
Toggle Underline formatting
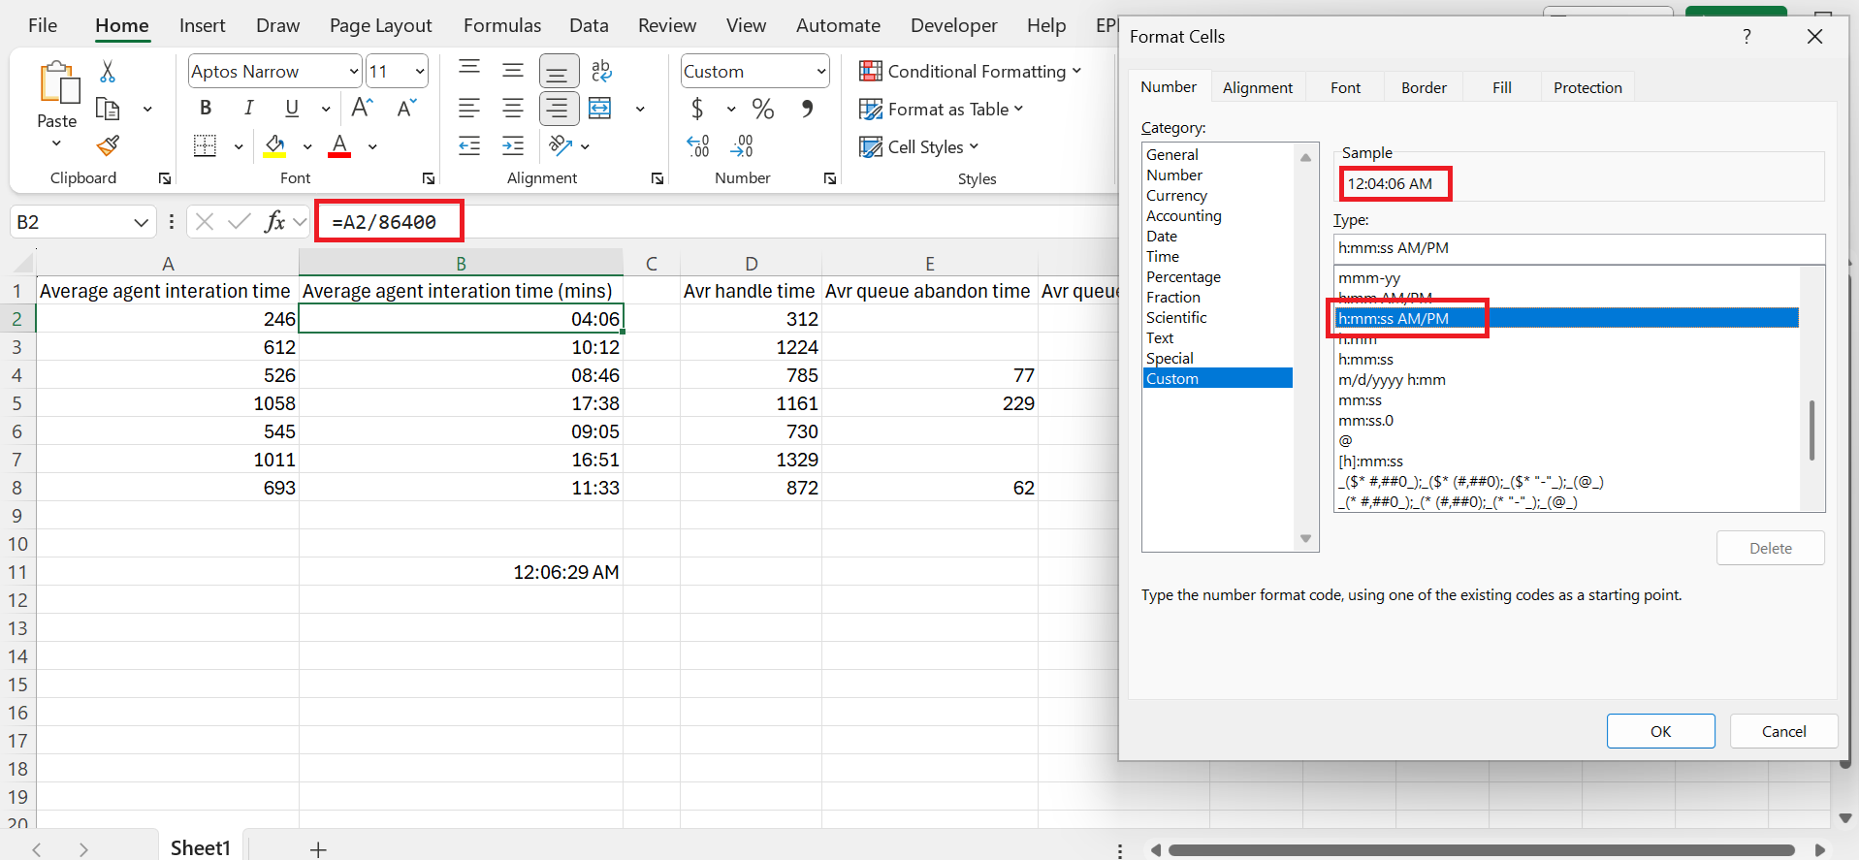pyautogui.click(x=292, y=109)
